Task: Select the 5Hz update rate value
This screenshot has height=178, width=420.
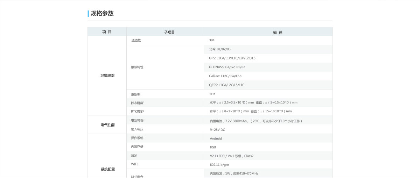Action: [x=212, y=94]
